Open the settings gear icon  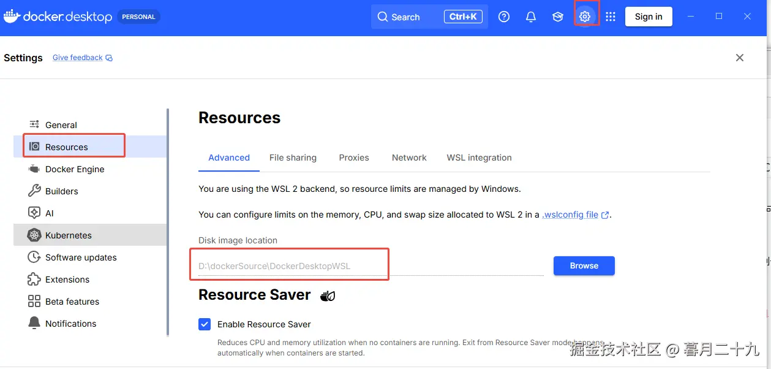point(585,17)
